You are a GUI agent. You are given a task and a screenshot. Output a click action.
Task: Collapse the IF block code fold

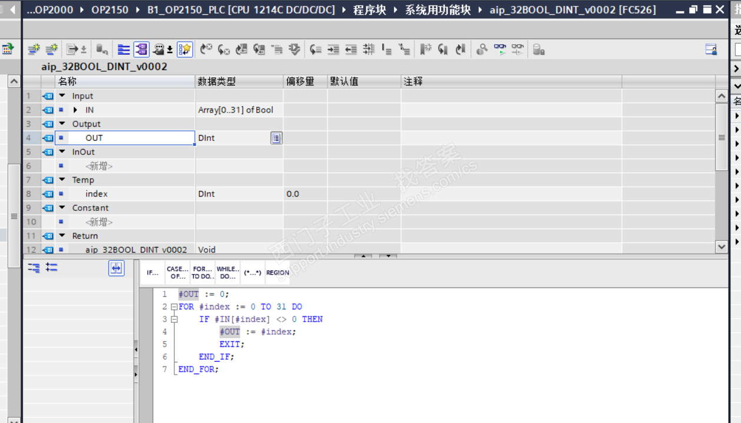tap(174, 319)
